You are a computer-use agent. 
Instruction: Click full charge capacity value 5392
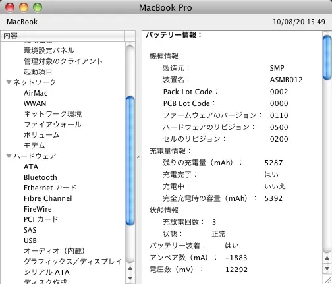coord(273,198)
